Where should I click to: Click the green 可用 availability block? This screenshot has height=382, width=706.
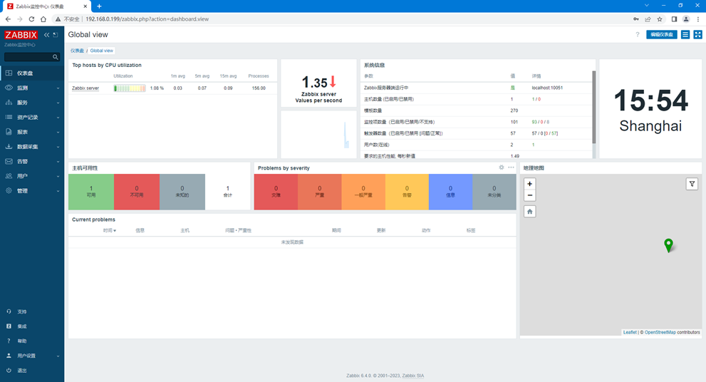coord(91,192)
